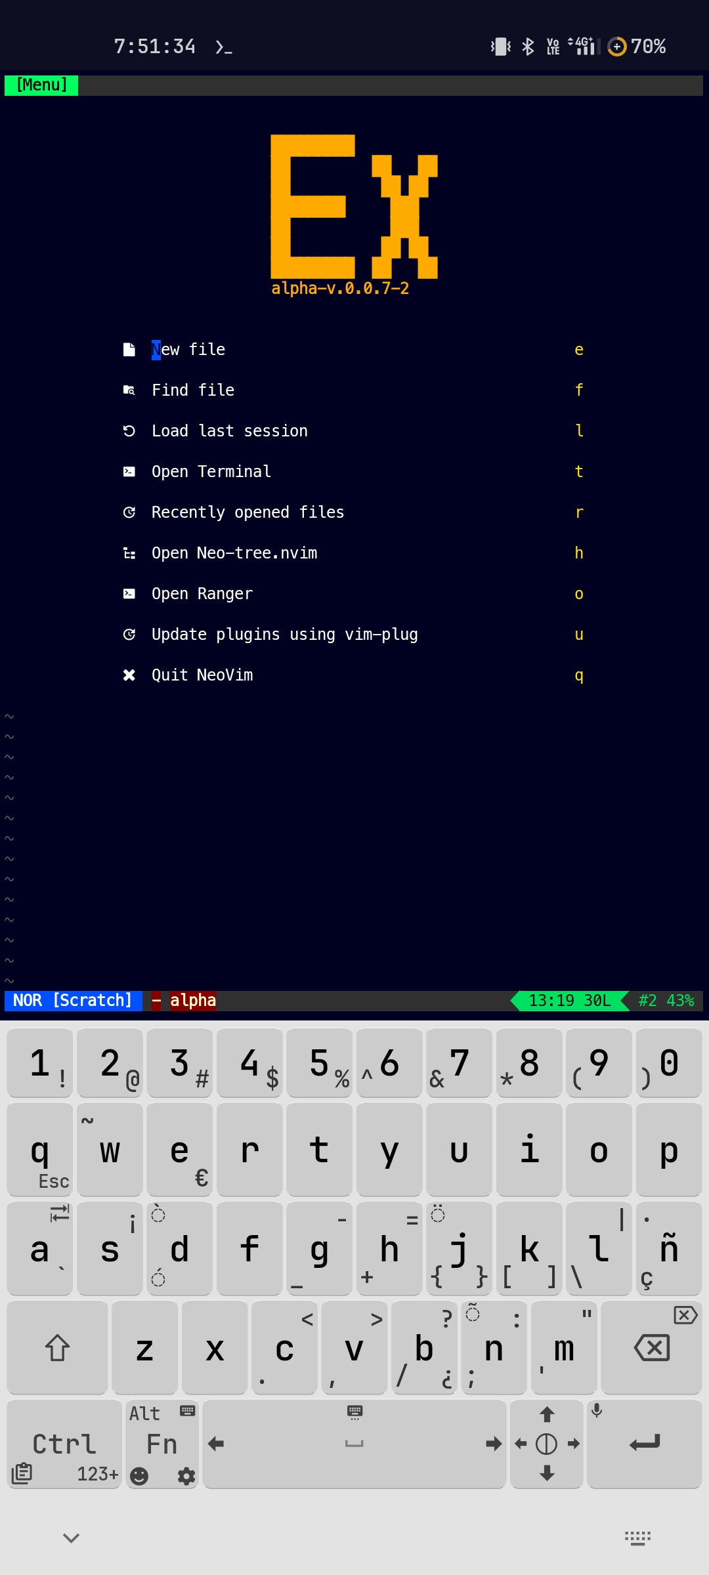Click the 13:19 30L position indicator
Viewport: 709px width, 1575px height.
click(570, 1001)
